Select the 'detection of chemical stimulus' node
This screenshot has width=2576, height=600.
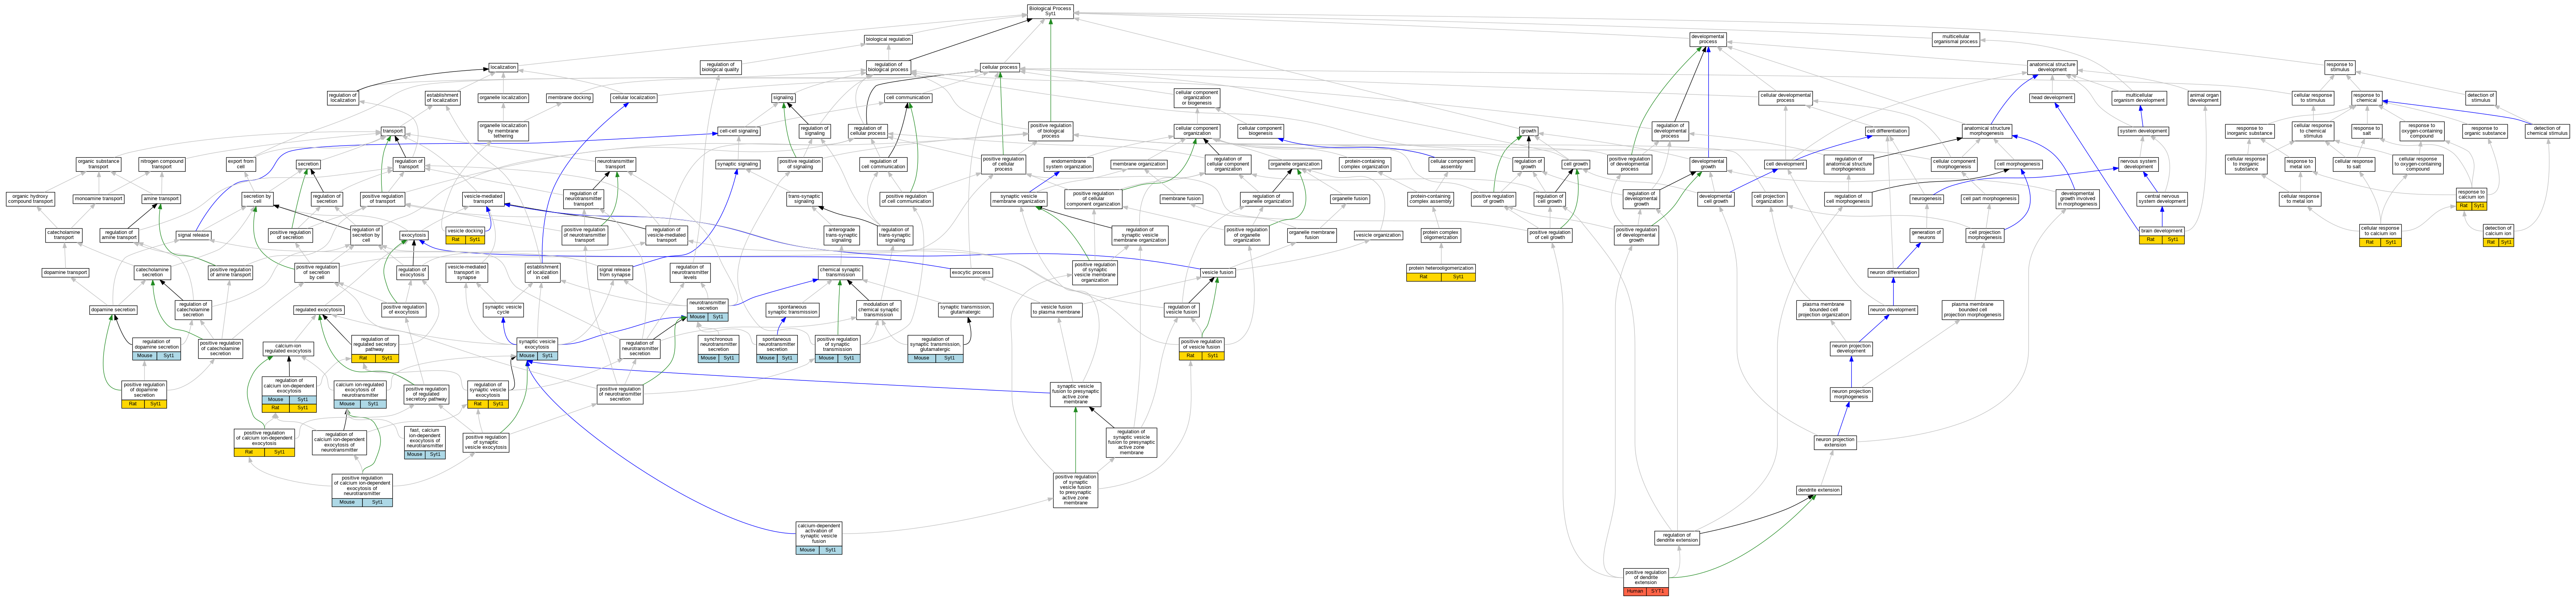[2547, 131]
